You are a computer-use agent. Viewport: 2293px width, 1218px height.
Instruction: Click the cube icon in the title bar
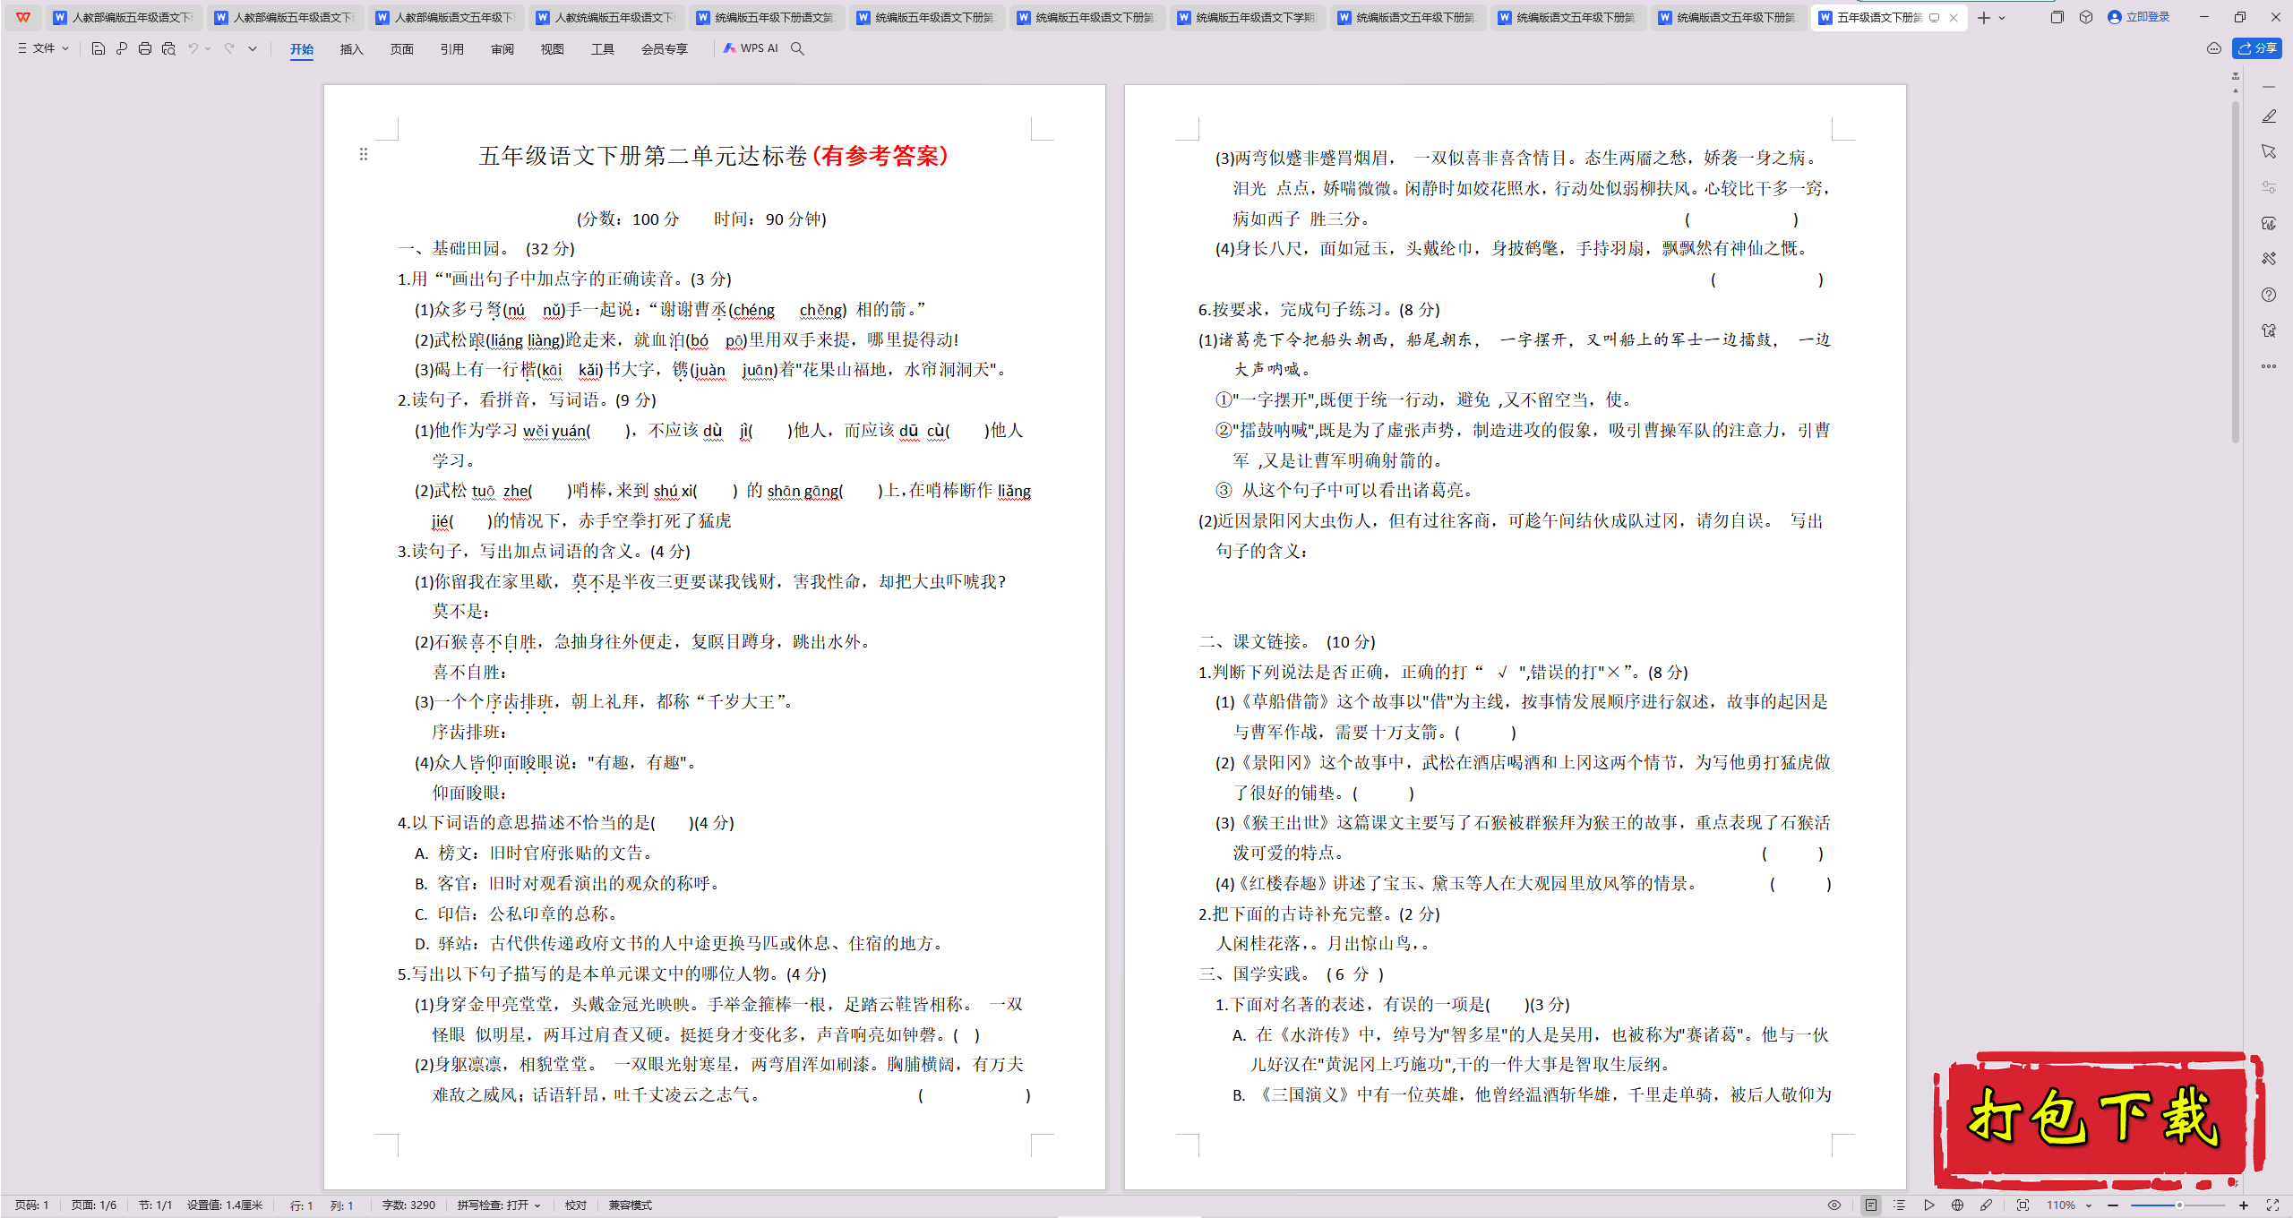point(2086,17)
